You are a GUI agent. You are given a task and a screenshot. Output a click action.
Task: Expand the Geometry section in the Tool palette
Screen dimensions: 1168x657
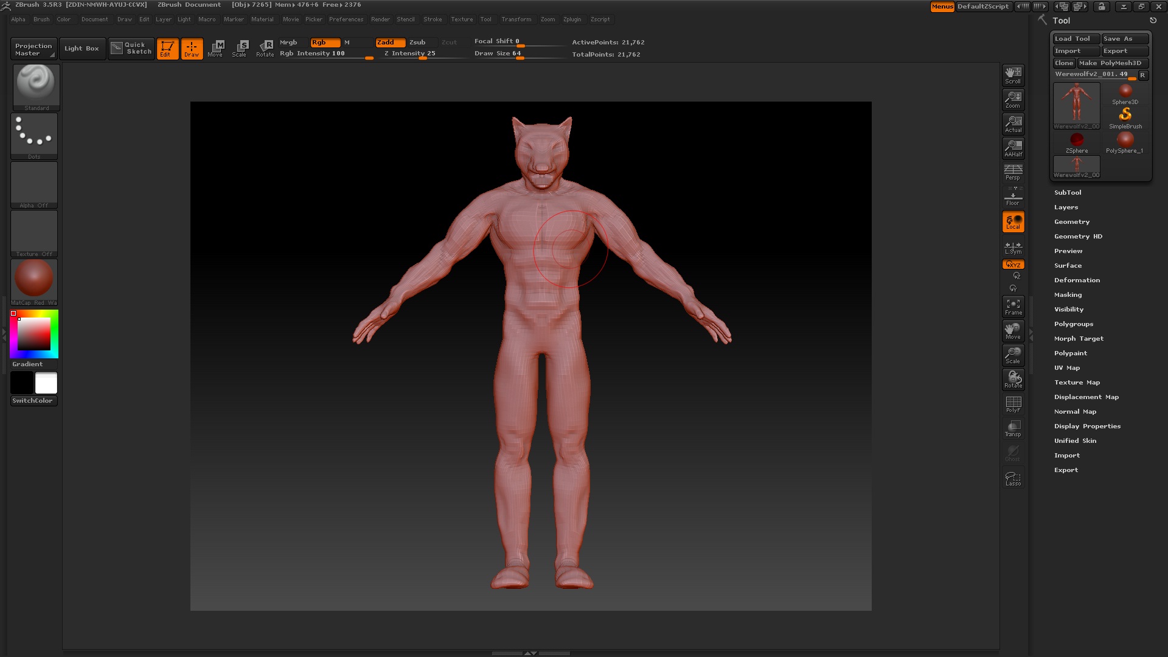point(1071,221)
